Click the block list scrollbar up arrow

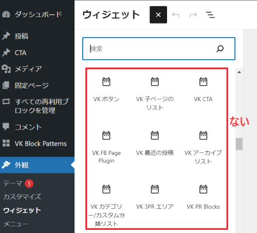click(239, 72)
